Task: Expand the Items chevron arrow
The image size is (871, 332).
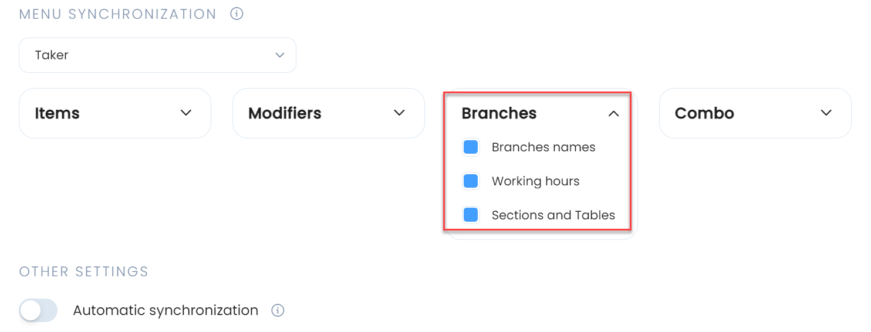Action: pos(186,113)
